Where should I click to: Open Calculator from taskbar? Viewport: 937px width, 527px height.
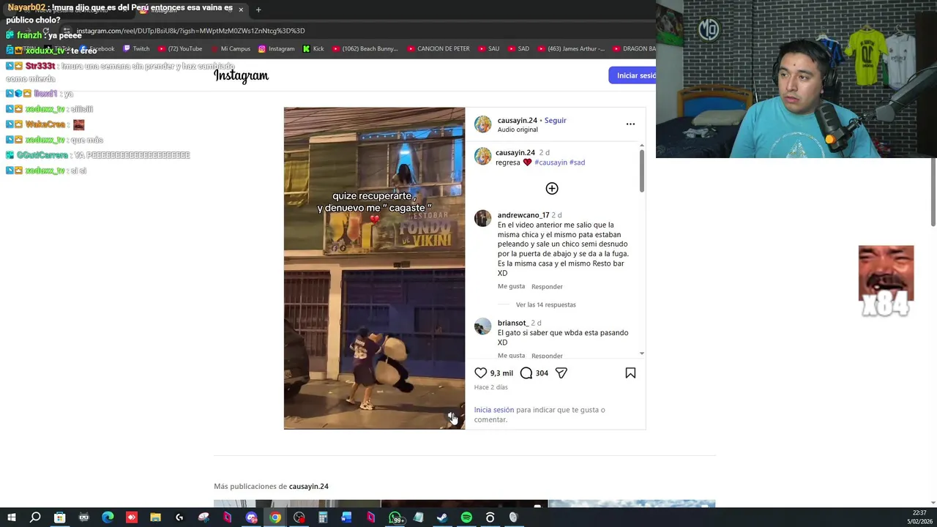(323, 517)
